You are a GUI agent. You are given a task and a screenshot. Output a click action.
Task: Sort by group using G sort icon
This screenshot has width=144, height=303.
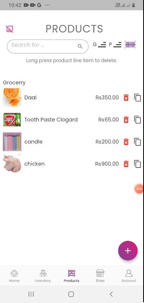click(100, 45)
